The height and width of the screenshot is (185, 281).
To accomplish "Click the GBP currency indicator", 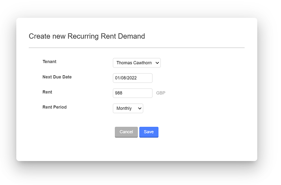I will tap(160, 93).
